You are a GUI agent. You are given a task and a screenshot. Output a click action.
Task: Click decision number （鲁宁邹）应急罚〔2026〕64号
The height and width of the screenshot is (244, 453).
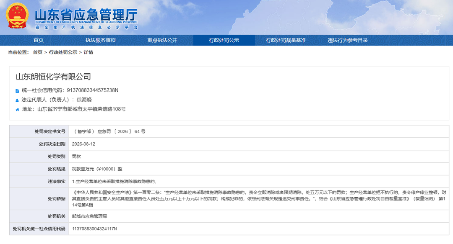click(x=109, y=131)
